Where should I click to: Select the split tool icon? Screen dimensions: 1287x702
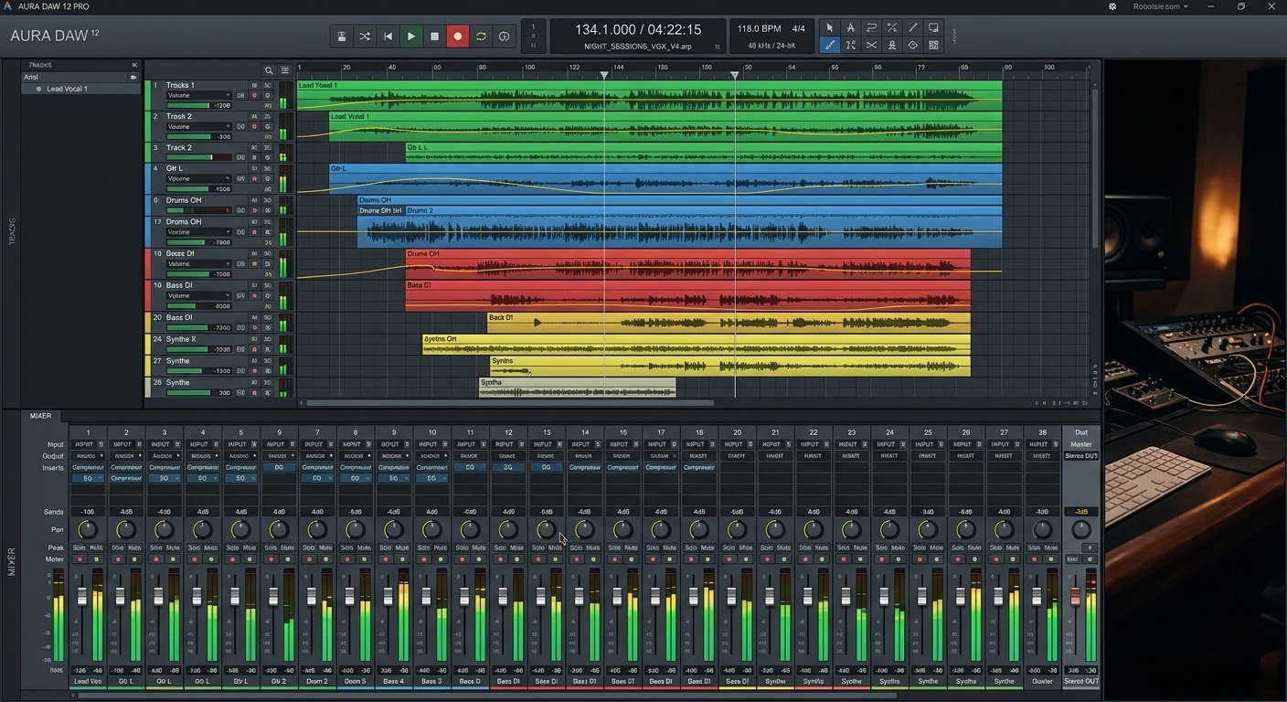[850, 45]
